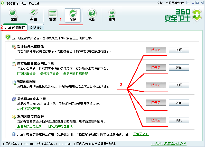205x147 pixels.
Task: Turn off U盘病毒免疫 with 关闭 button
Action: pos(179,85)
